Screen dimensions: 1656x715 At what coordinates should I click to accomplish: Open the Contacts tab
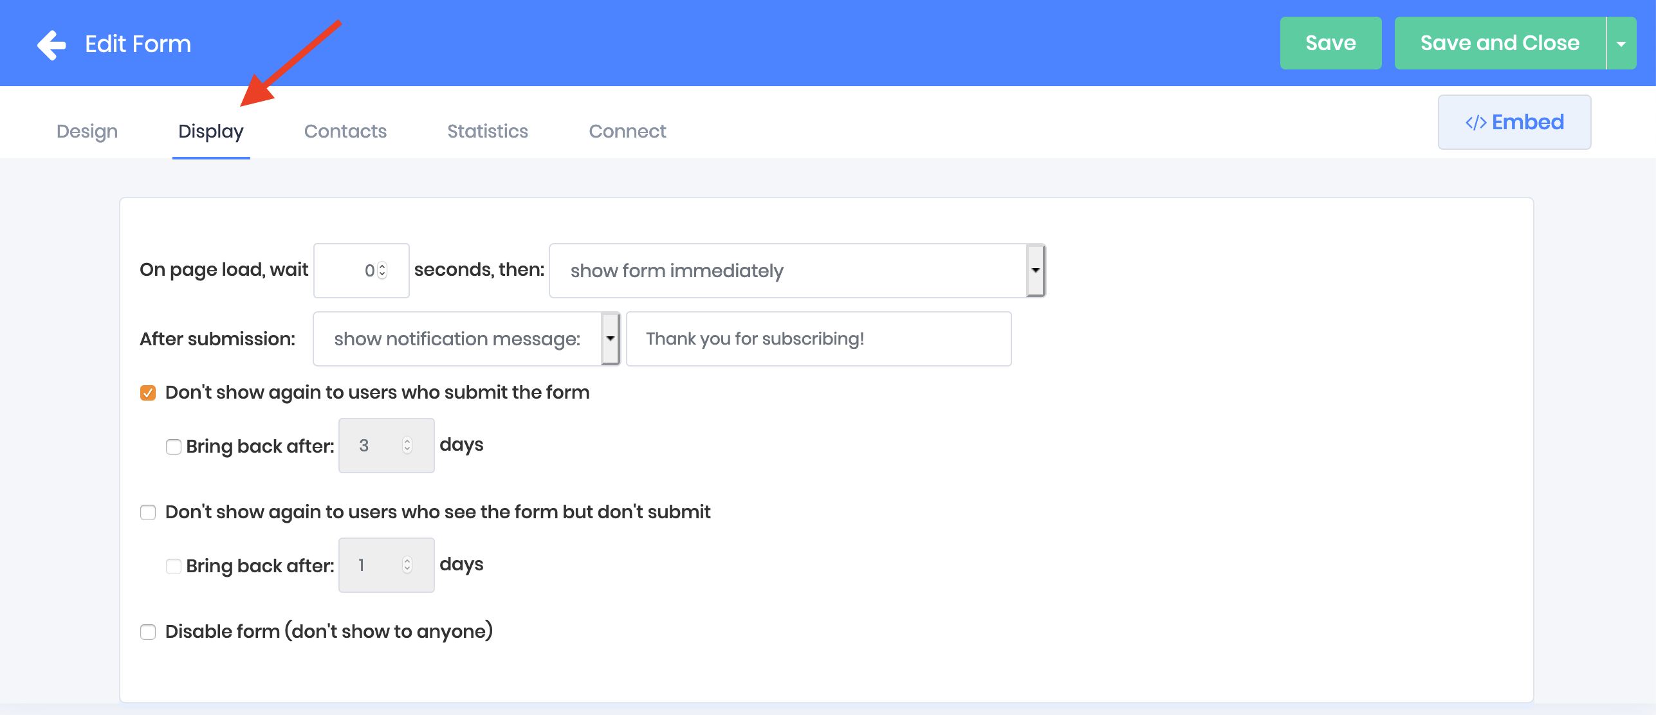pos(345,131)
